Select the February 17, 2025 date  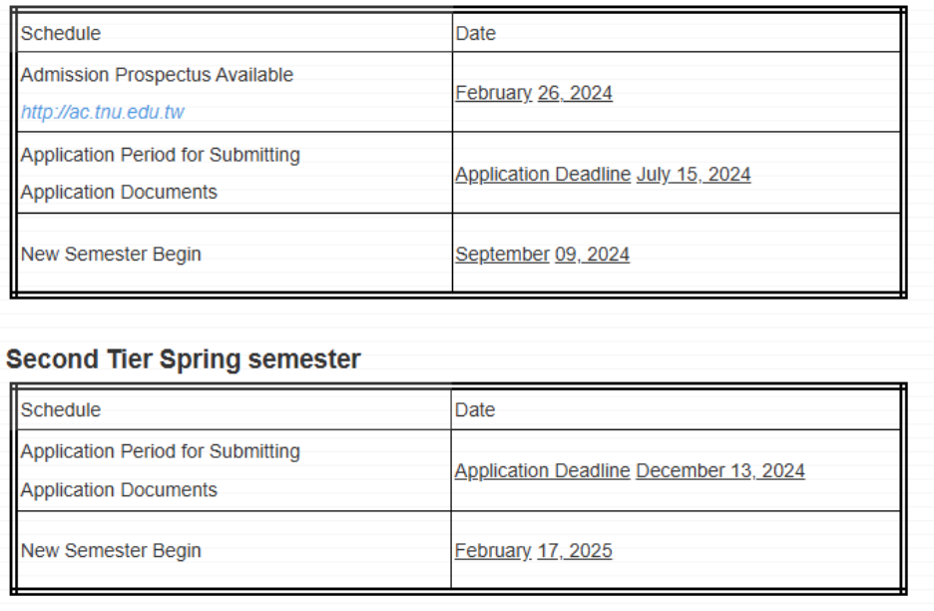pos(533,551)
